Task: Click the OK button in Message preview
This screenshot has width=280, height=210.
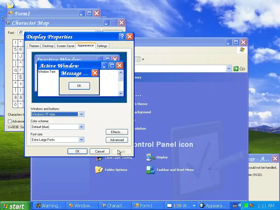Action: (79, 86)
